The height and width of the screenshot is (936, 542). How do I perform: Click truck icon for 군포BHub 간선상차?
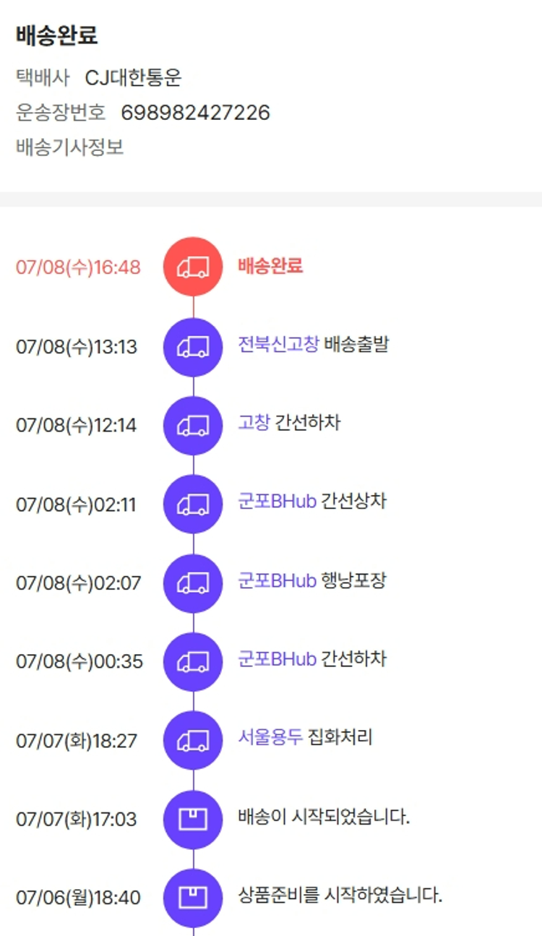click(193, 505)
